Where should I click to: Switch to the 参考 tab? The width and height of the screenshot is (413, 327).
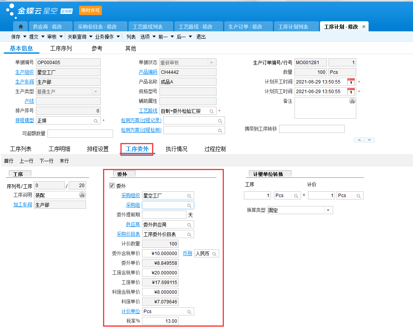[x=97, y=49]
